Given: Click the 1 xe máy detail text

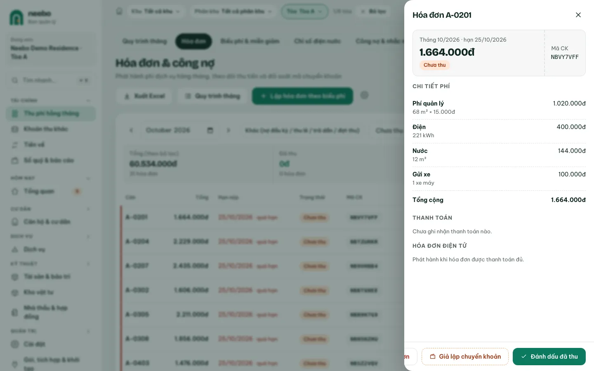Looking at the screenshot, I should pyautogui.click(x=423, y=183).
